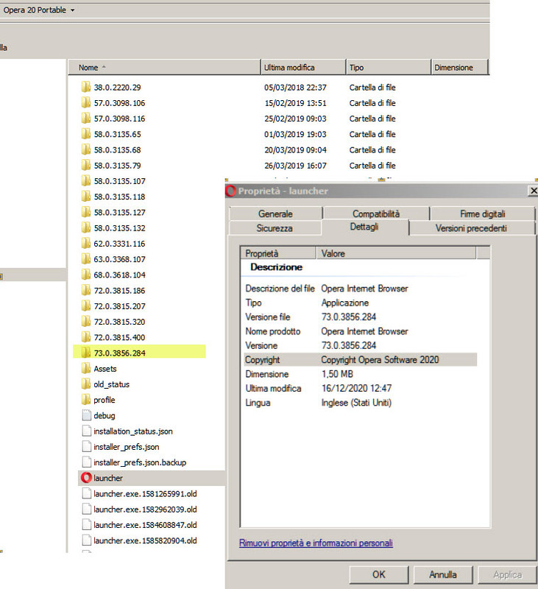Switch to the Versioni precedenti tab
Image resolution: width=538 pixels, height=589 pixels.
[471, 228]
